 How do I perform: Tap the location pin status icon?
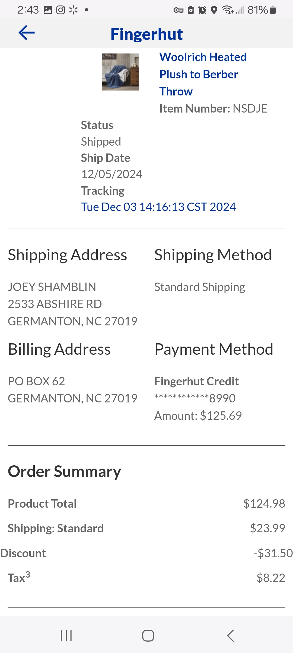pyautogui.click(x=214, y=10)
